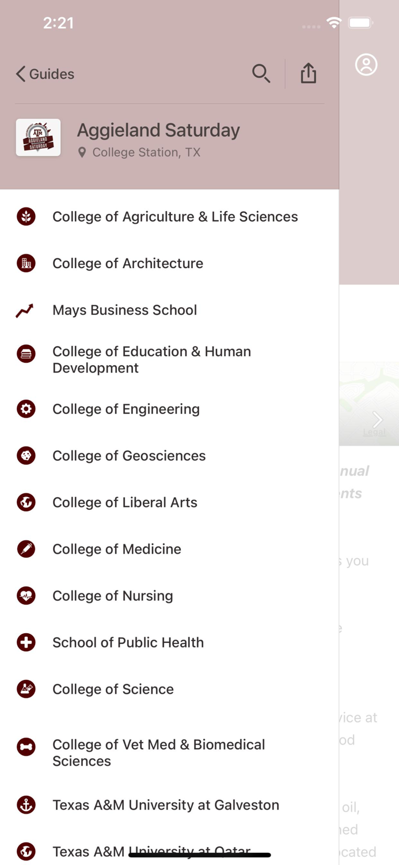Click the Galveston anchor icon
The width and height of the screenshot is (399, 865).
coord(26,805)
